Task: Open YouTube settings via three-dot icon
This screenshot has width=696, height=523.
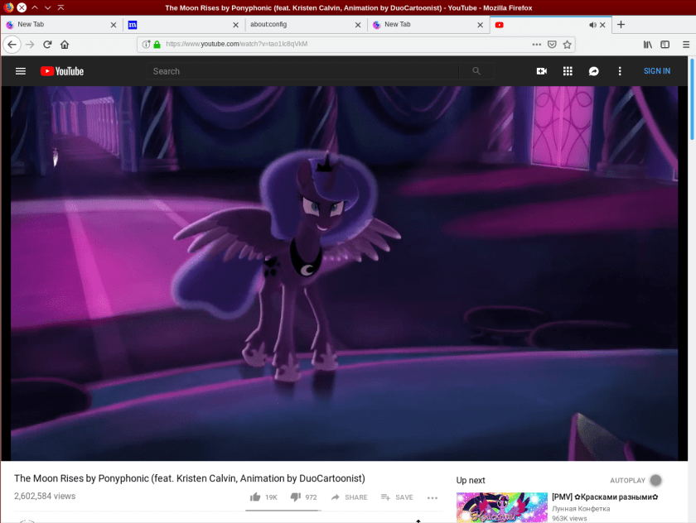Action: tap(619, 71)
